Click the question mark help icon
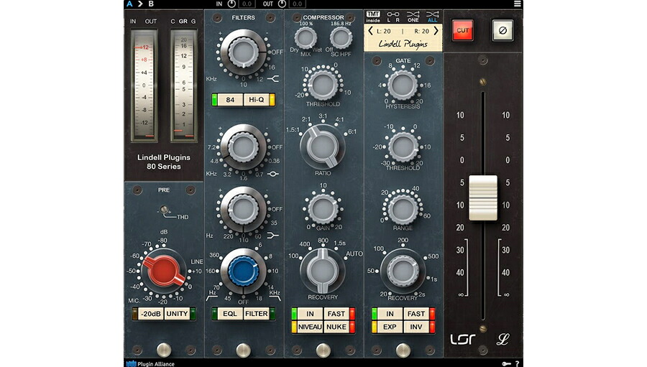This screenshot has width=647, height=367. click(517, 363)
